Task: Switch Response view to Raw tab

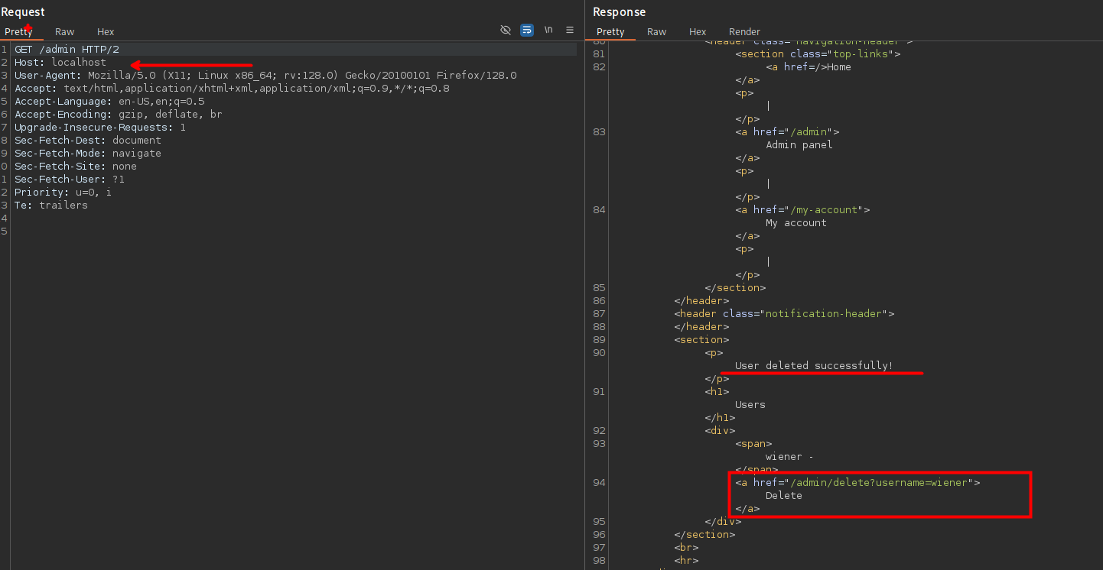Action: (656, 31)
